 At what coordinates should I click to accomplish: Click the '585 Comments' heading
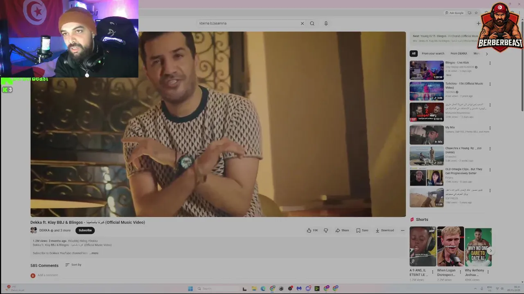(x=44, y=265)
